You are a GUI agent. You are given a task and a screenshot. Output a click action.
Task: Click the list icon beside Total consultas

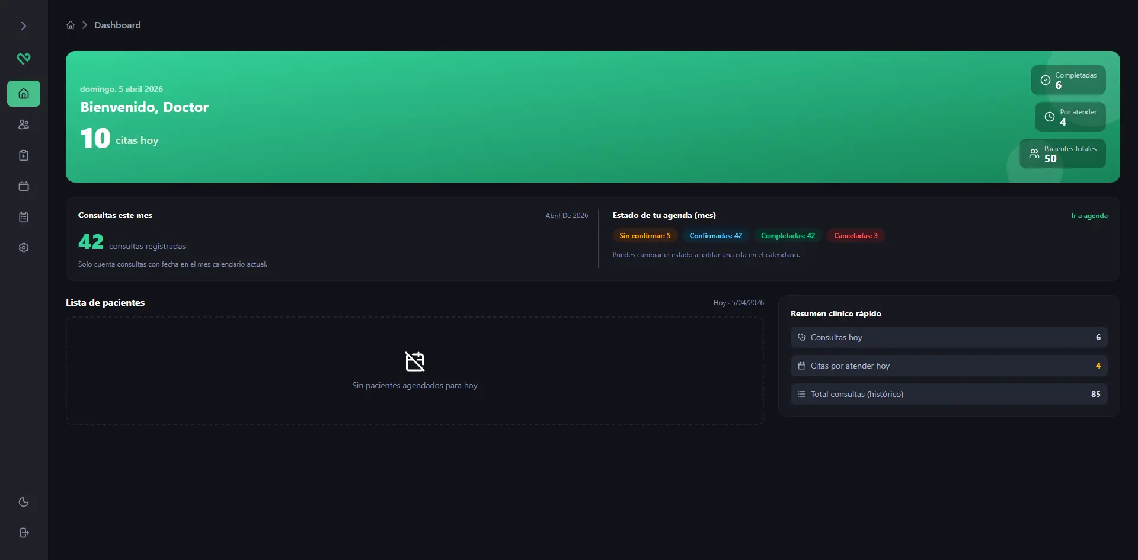pyautogui.click(x=802, y=394)
